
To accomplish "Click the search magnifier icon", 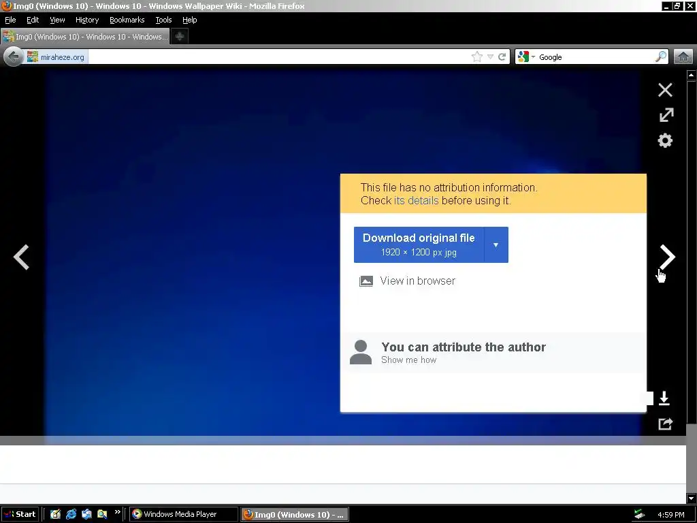I will click(660, 57).
